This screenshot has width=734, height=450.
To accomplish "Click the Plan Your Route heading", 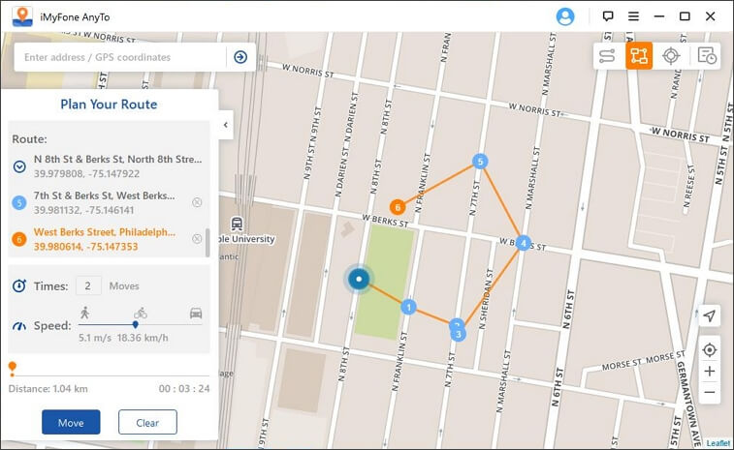I will pyautogui.click(x=109, y=105).
